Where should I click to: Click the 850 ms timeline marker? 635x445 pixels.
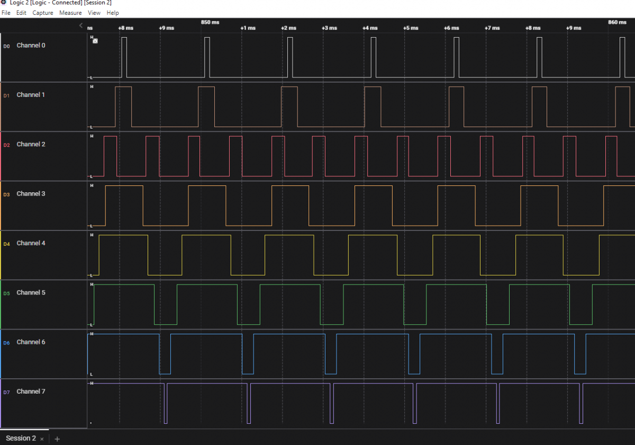pos(210,22)
